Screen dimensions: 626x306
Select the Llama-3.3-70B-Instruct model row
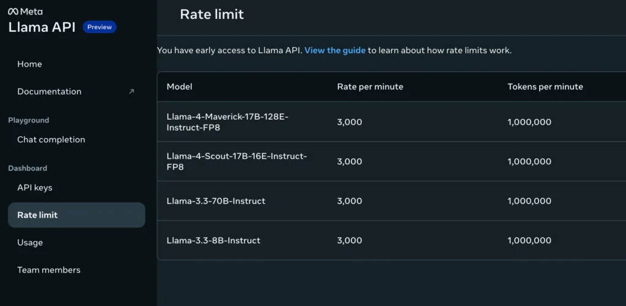point(216,201)
